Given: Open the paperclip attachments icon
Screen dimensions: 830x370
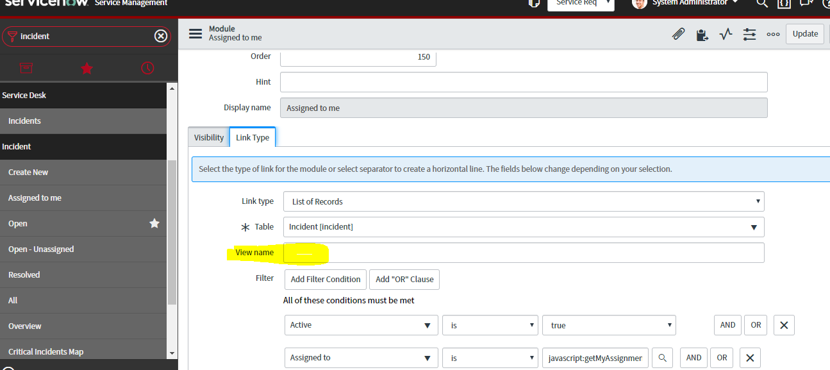Looking at the screenshot, I should click(x=678, y=33).
